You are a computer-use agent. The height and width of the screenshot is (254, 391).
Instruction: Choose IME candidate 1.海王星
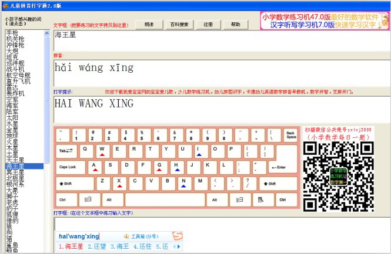pos(71,246)
